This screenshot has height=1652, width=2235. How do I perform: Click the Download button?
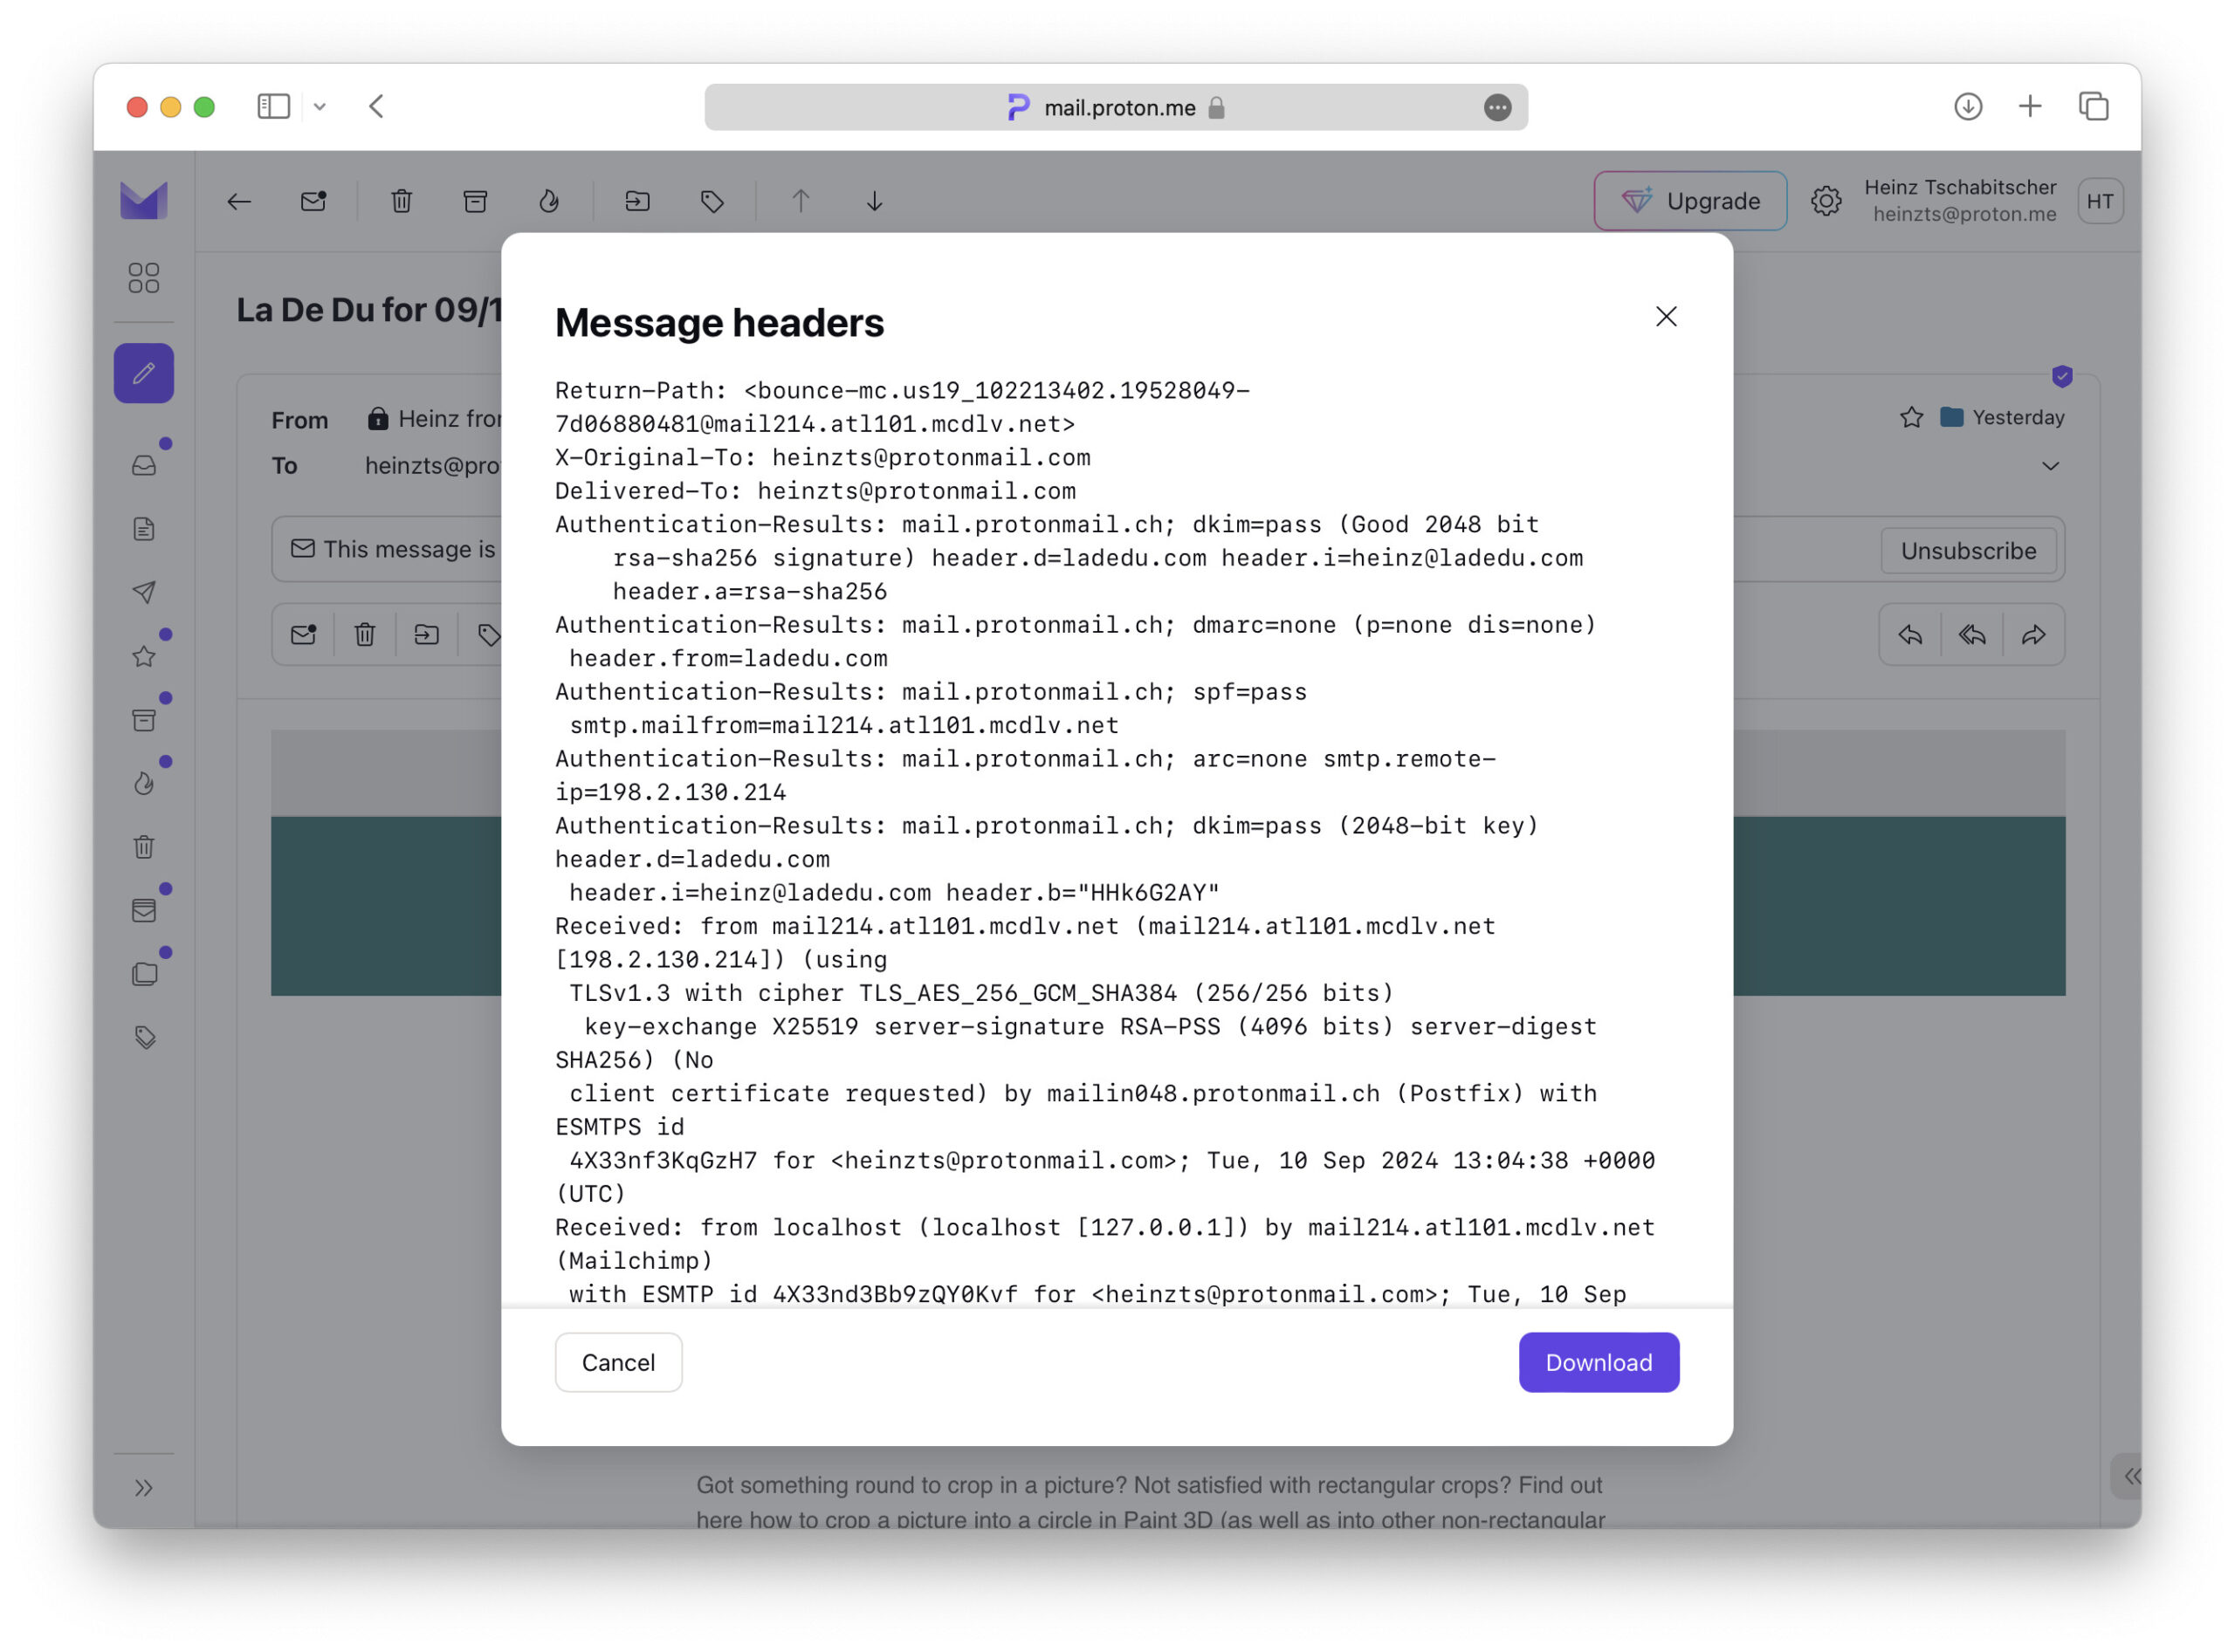(x=1599, y=1362)
